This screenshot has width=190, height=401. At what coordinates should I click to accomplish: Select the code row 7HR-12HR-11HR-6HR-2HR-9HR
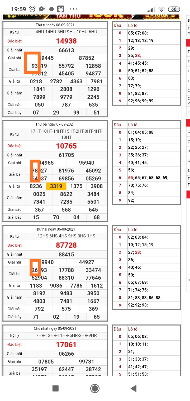tap(66, 336)
